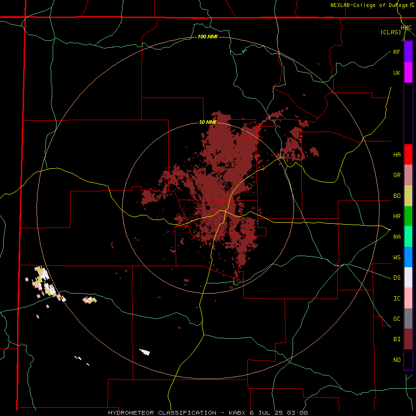Viewport: 416px width, 416px height.
Task: Click the white echo blob near bottom center-left
Action: click(145, 352)
